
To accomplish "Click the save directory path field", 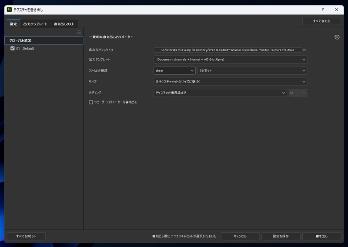I will (x=228, y=50).
